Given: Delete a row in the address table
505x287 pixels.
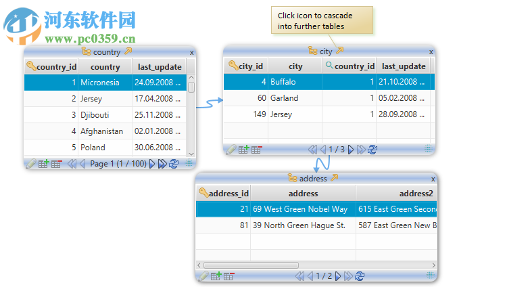Looking at the screenshot, I should pos(229,276).
